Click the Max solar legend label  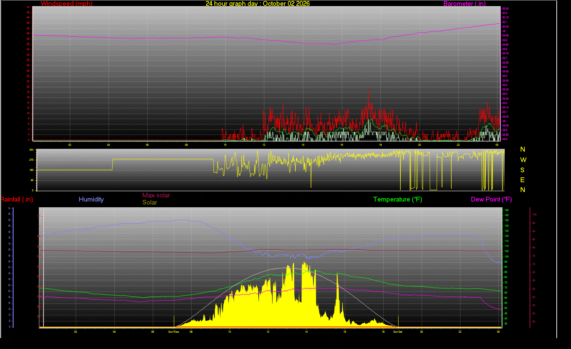coord(156,195)
